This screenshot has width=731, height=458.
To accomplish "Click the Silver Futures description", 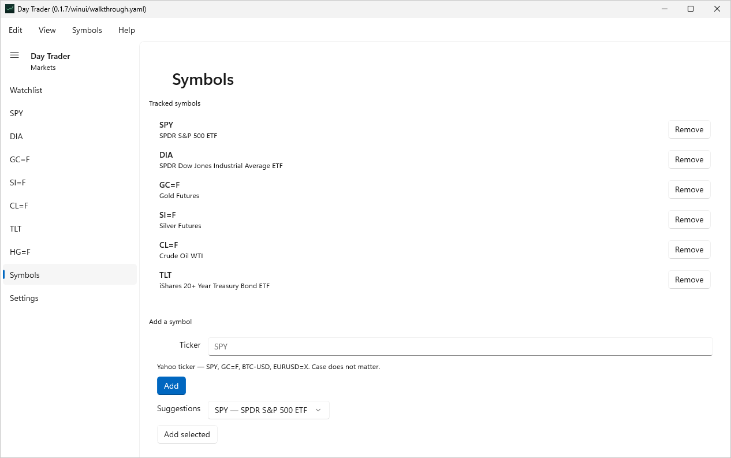I will click(180, 226).
